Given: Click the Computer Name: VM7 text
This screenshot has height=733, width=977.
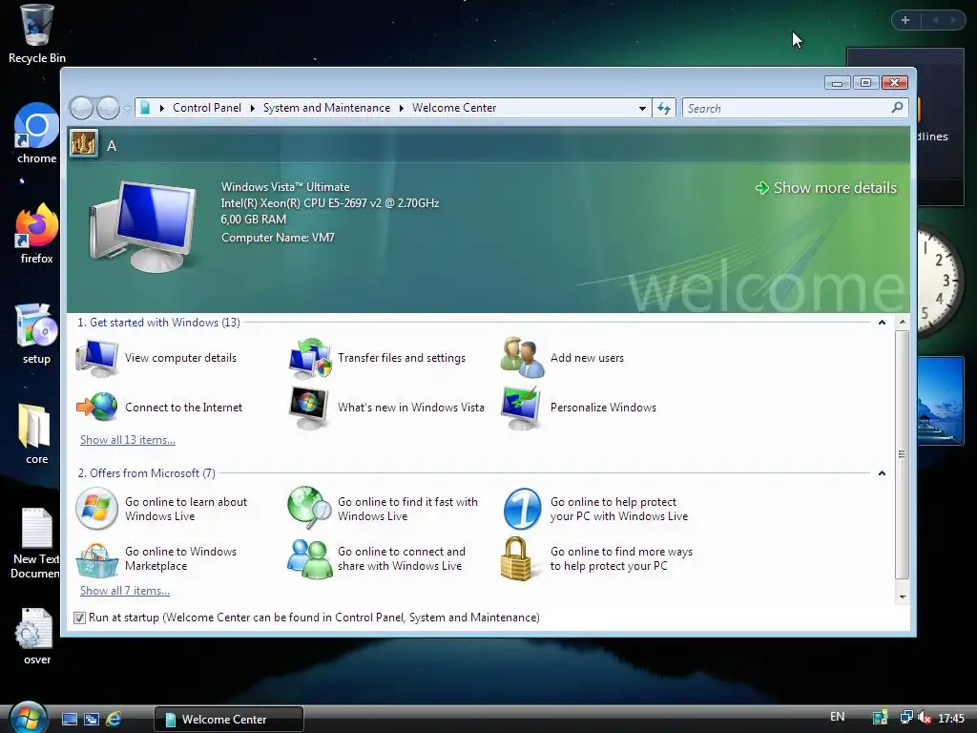Looking at the screenshot, I should pyautogui.click(x=278, y=238).
